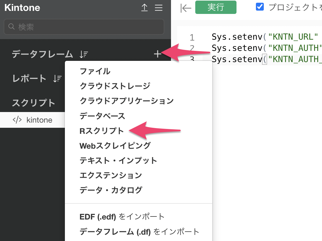Click the </> icon beside kintone script
This screenshot has height=241, width=322.
[x=17, y=120]
